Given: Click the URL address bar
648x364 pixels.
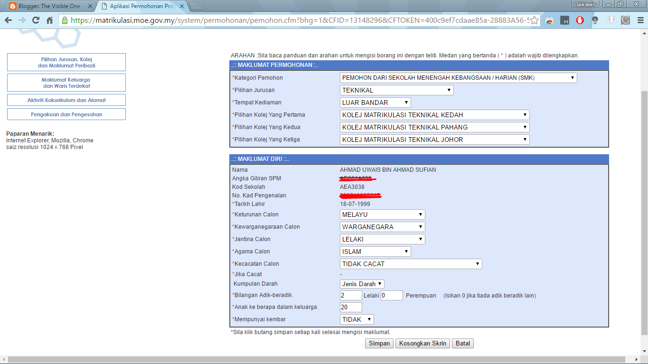Looking at the screenshot, I should point(299,20).
